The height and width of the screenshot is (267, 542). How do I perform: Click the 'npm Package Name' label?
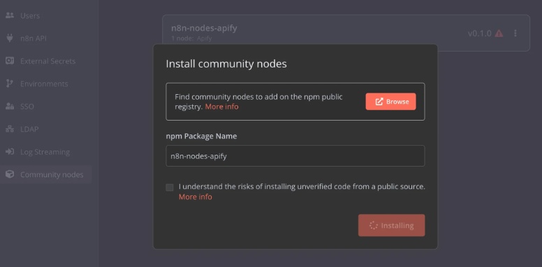click(x=201, y=136)
